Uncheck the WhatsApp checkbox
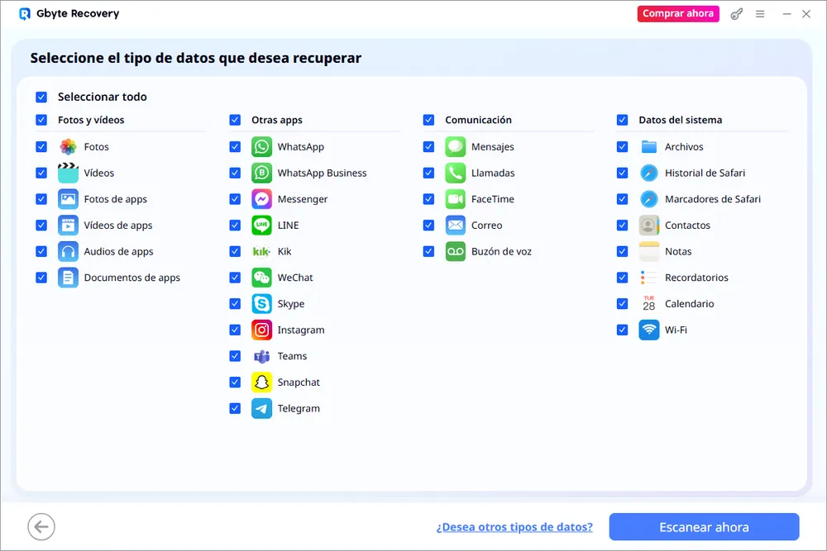This screenshot has height=551, width=827. coord(235,147)
